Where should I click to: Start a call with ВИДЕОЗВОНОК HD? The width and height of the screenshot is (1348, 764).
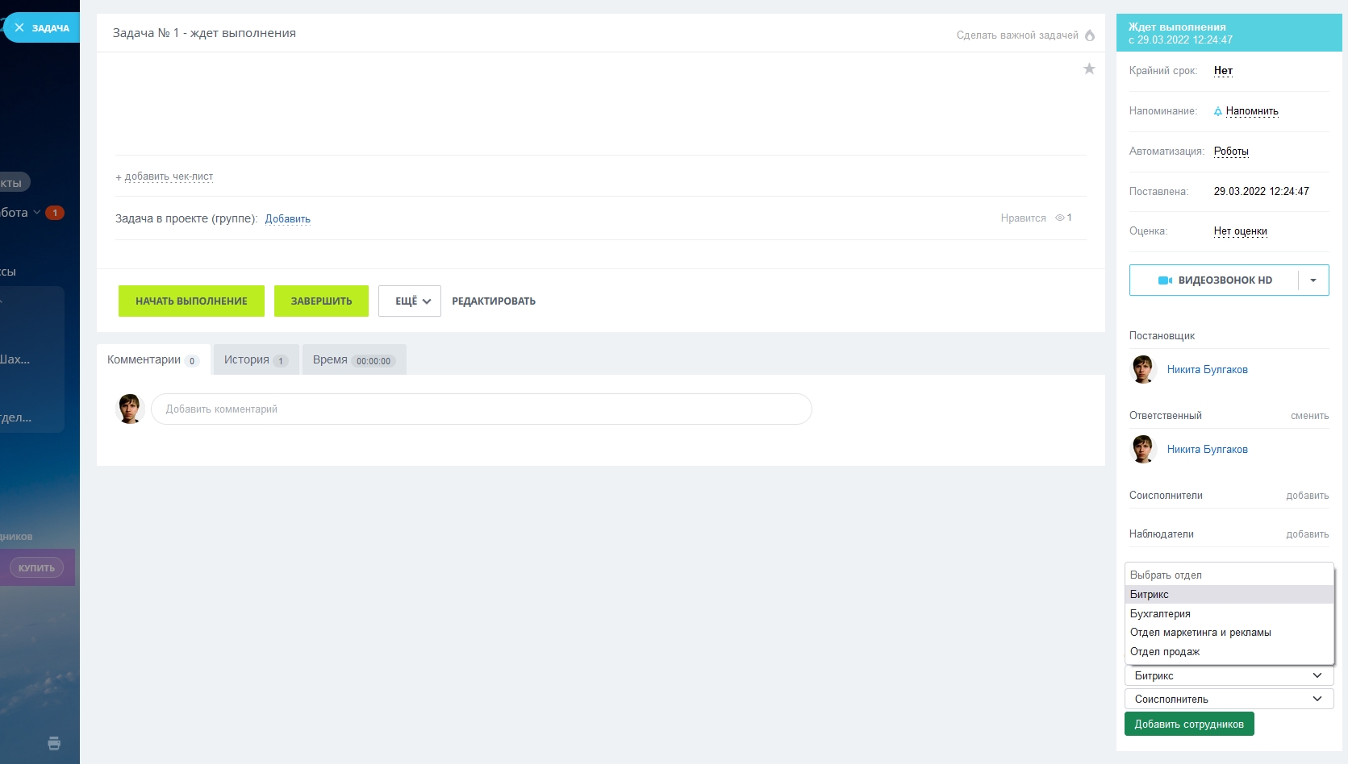click(1214, 280)
